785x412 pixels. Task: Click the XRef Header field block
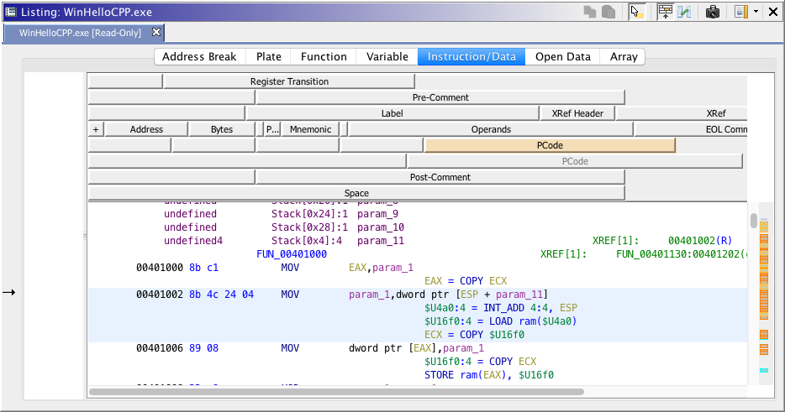coord(577,113)
